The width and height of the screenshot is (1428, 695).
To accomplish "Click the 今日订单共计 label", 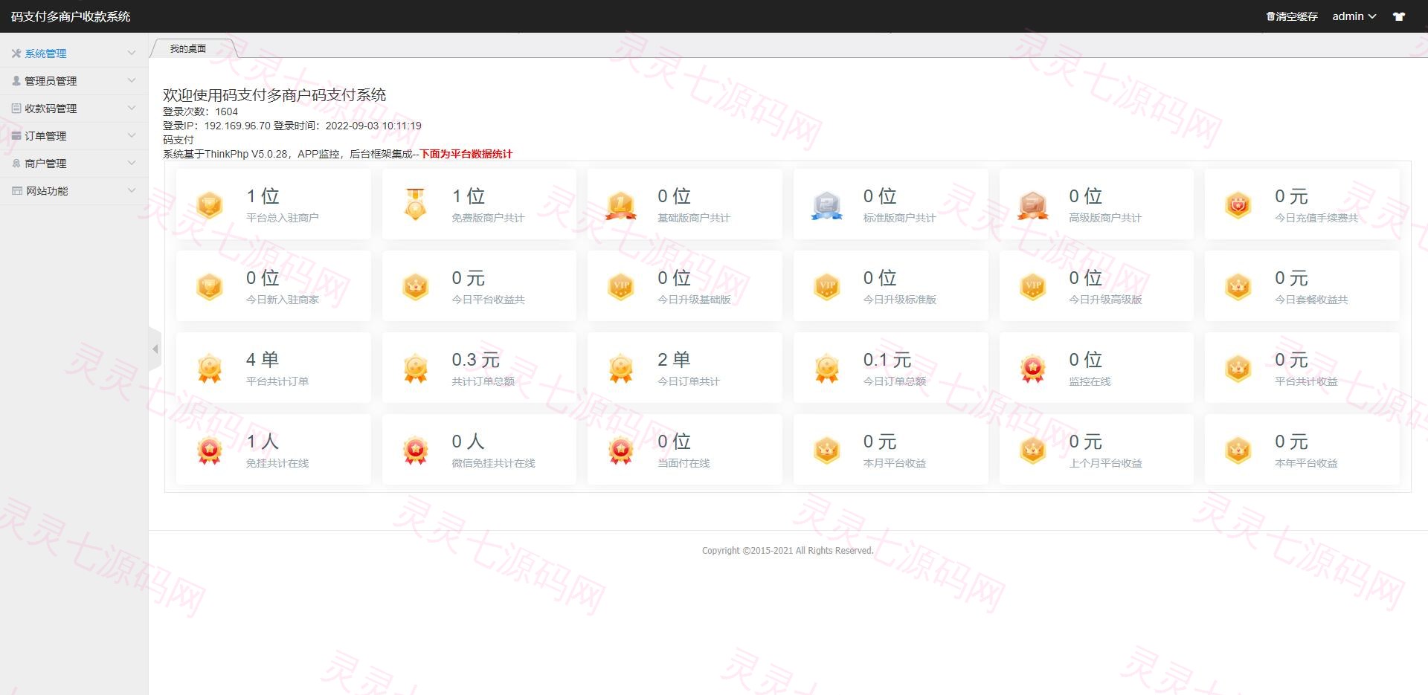I will click(689, 381).
